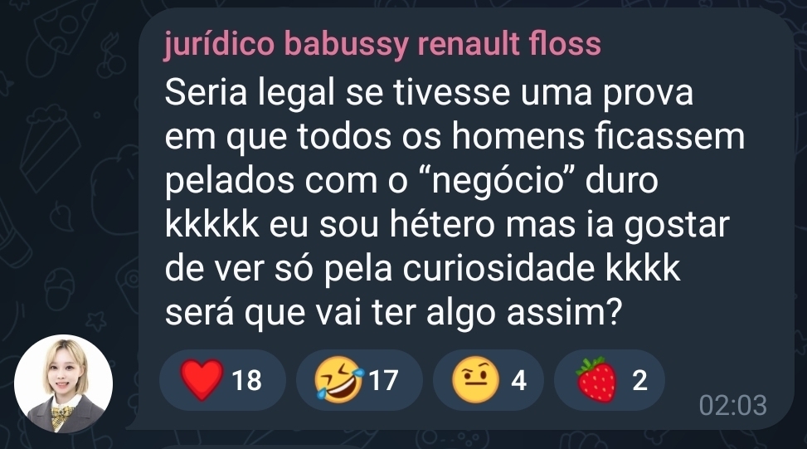807x449 pixels.
Task: Toggle the skeptical face reaction count 4
Action: tap(489, 380)
